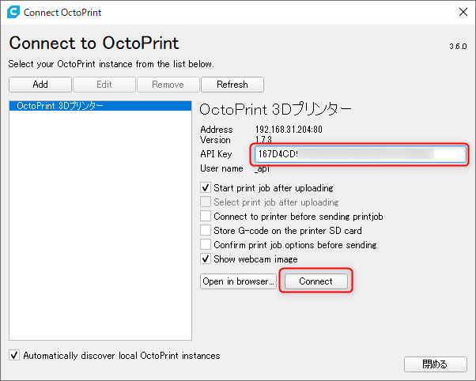This screenshot has height=381, width=476.
Task: Enable Store G-code on printer SD card
Action: 206,231
